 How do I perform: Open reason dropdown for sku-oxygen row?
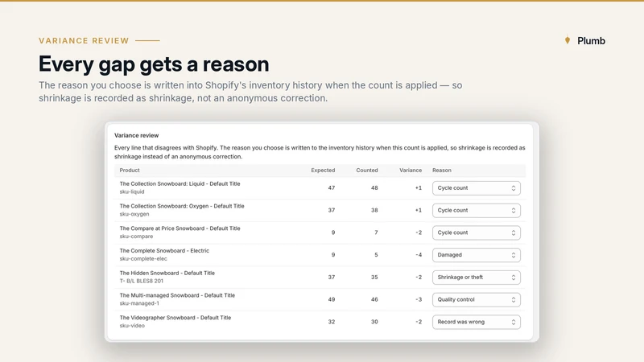click(x=476, y=210)
